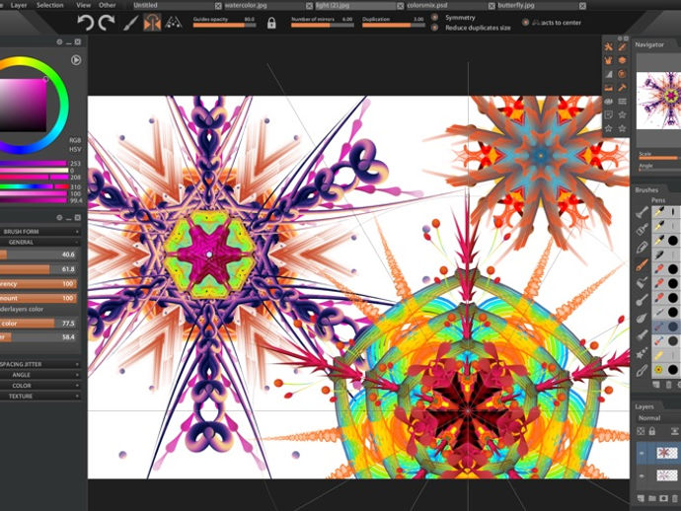Click the orange crown icon in floating palette
This screenshot has height=511, width=681.
(x=608, y=61)
